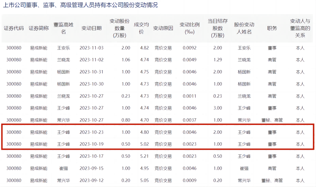
Task: Click change ratio value 0.0009
Action: (x=189, y=180)
